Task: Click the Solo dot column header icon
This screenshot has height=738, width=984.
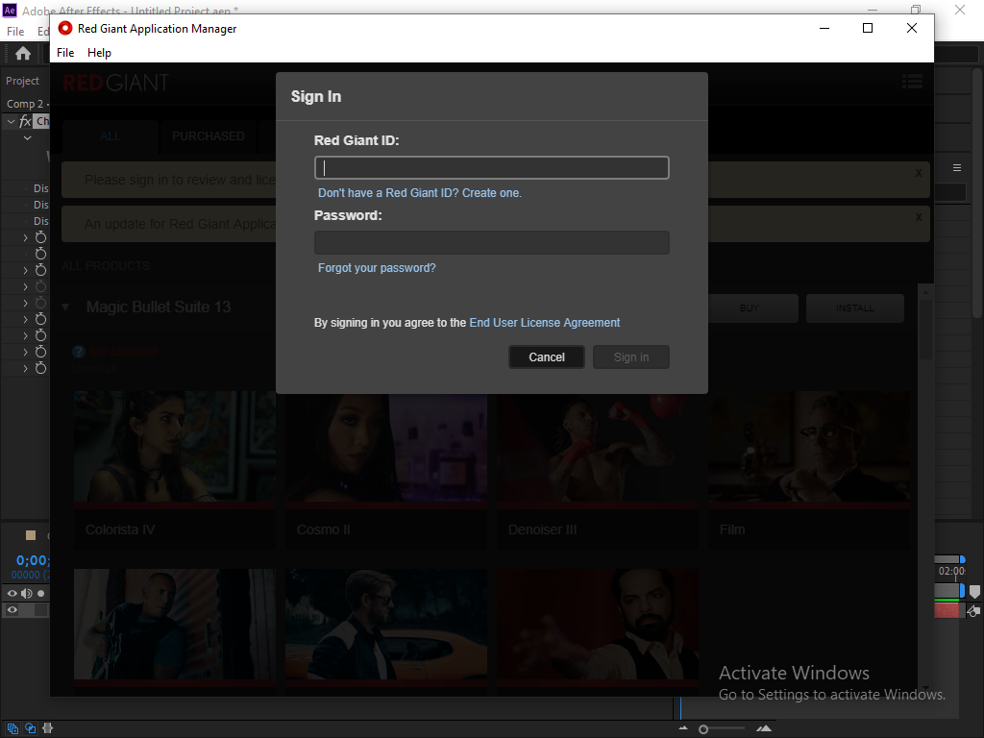Action: tap(40, 593)
